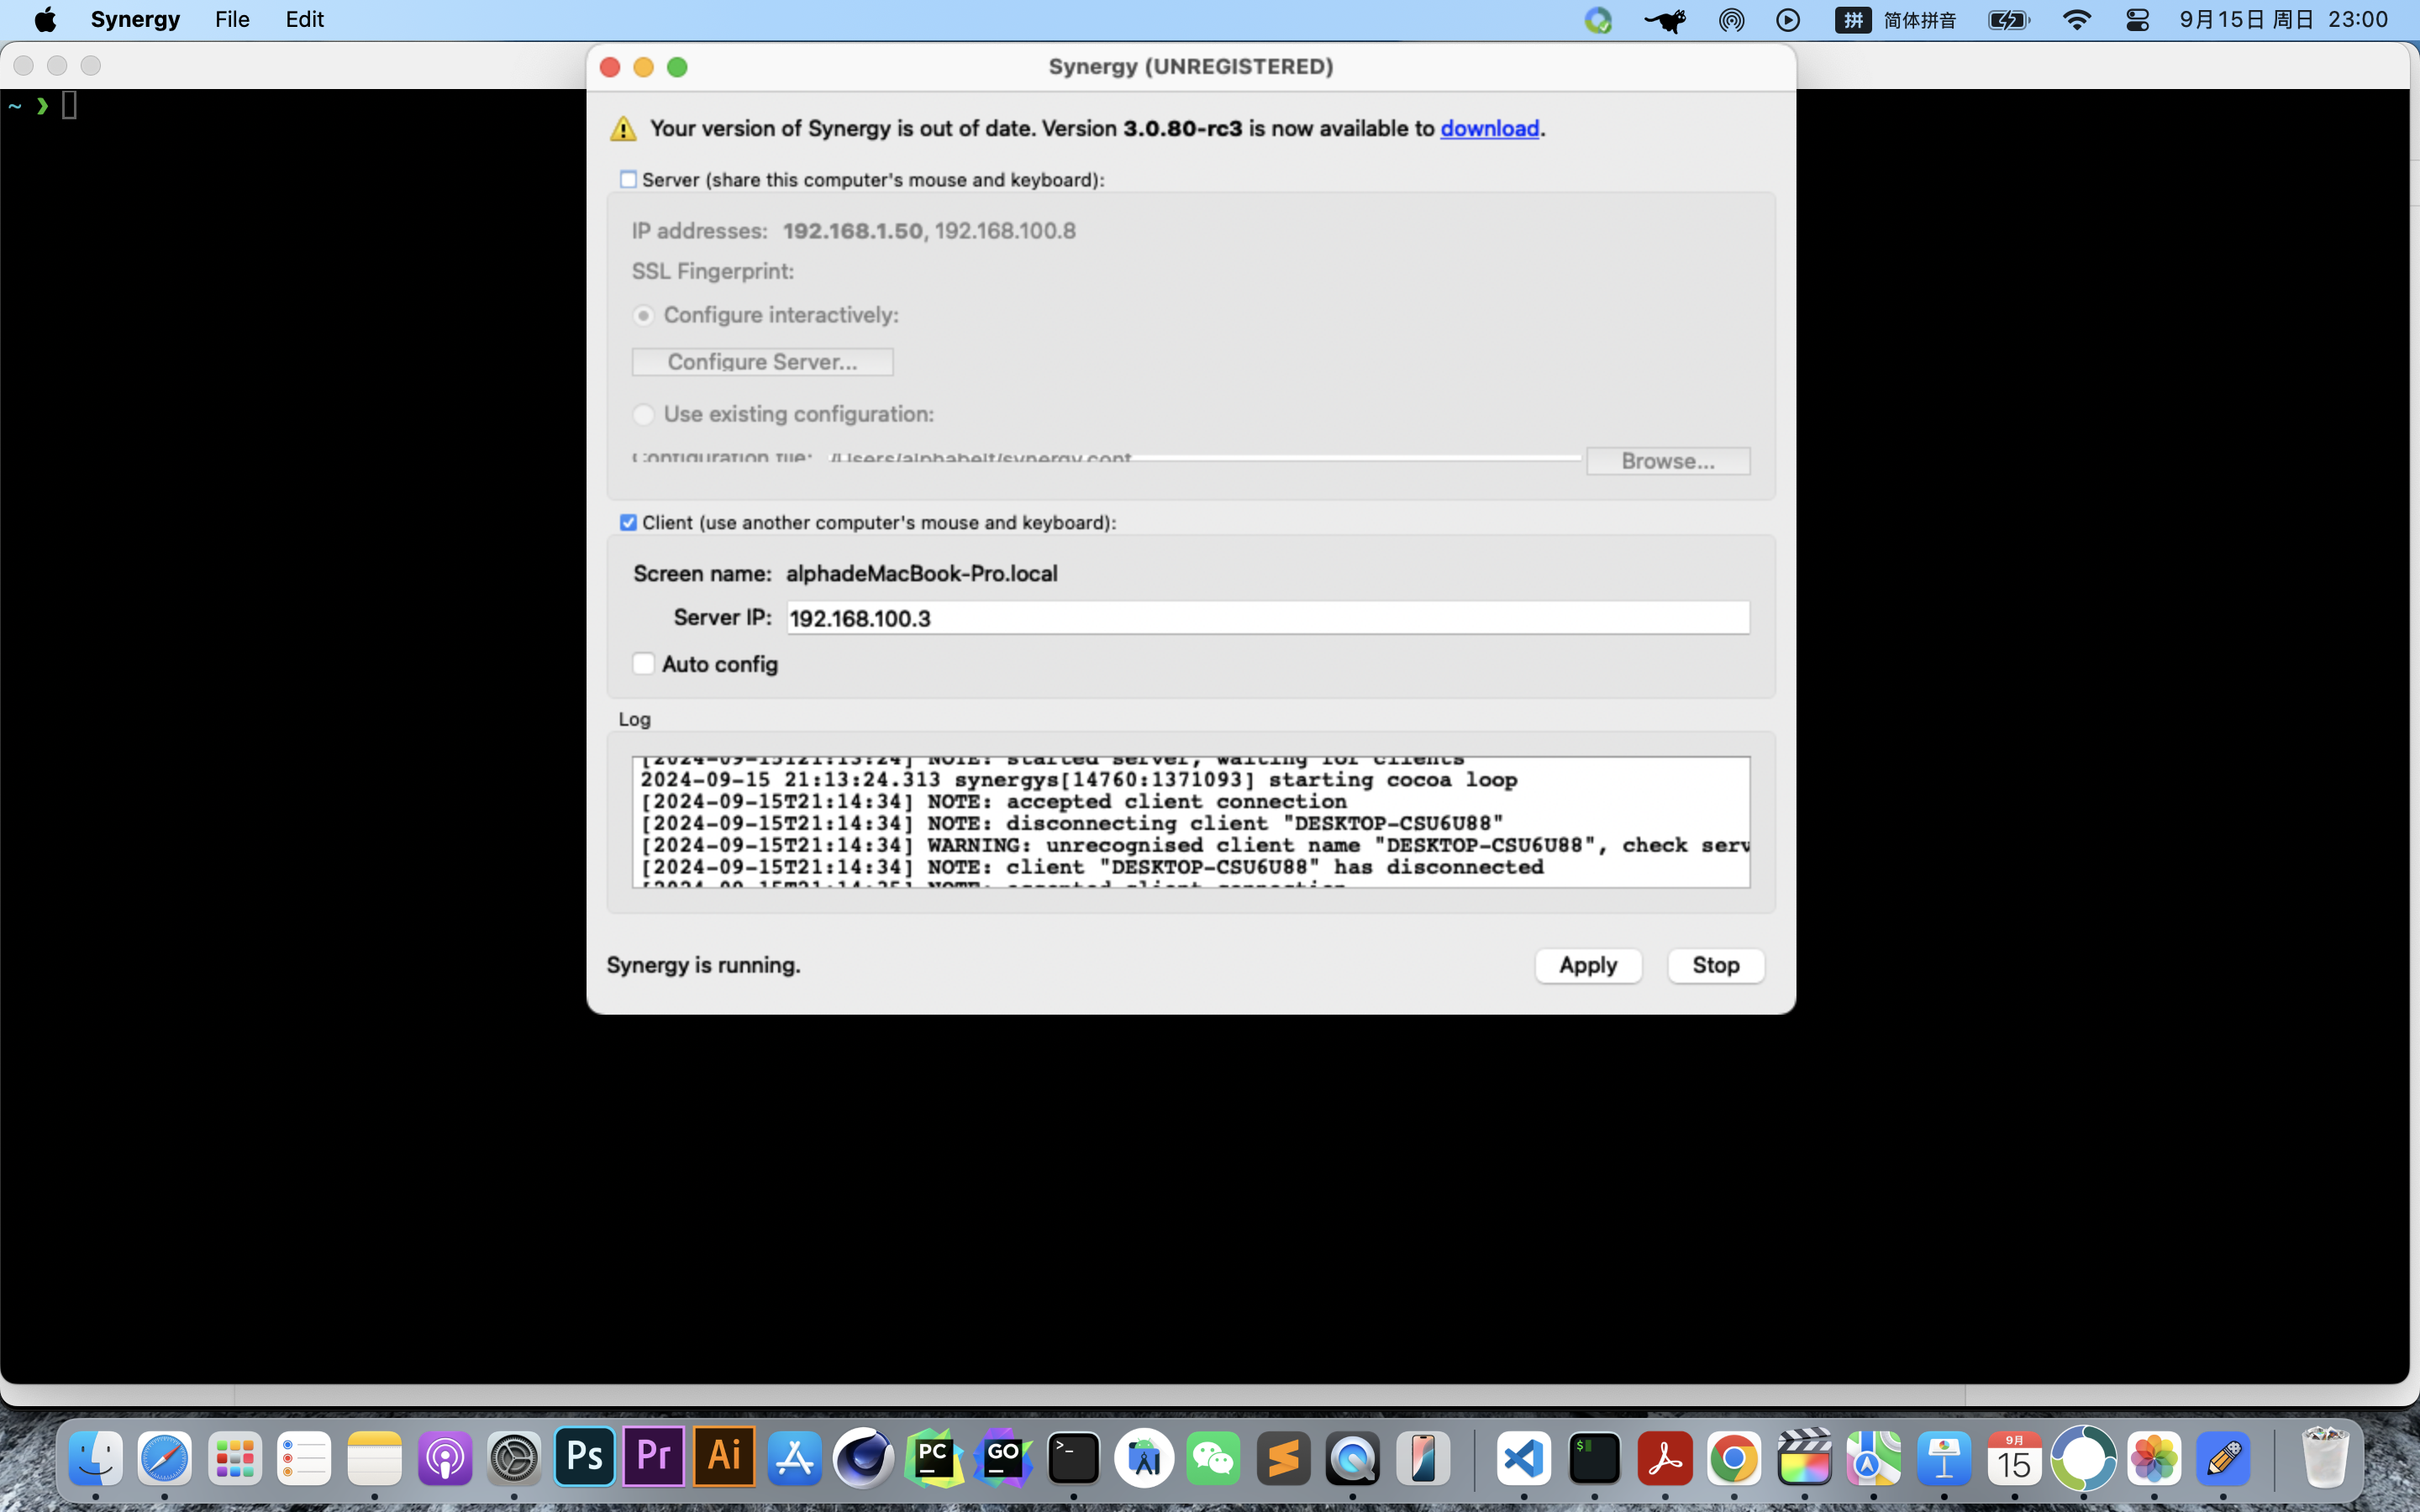Screen dimensions: 2420x1512
Task: Select the Configure interactively radio button
Action: tap(643, 315)
